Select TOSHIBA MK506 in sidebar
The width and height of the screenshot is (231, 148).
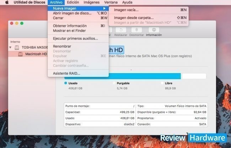click(28, 47)
